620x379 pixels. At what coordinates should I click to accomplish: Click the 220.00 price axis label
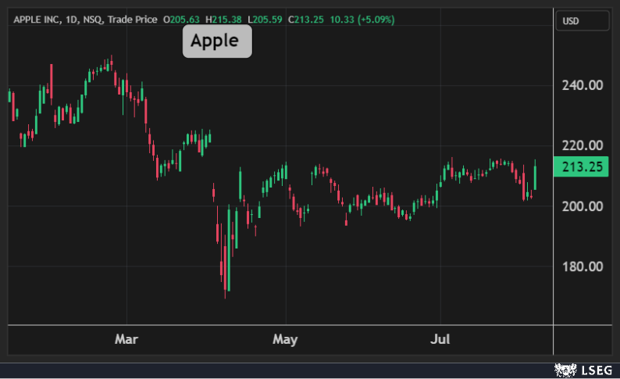582,145
